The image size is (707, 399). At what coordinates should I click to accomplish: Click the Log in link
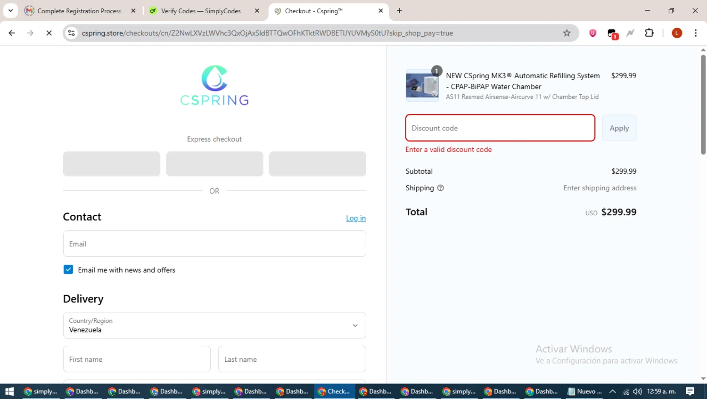[x=356, y=218]
